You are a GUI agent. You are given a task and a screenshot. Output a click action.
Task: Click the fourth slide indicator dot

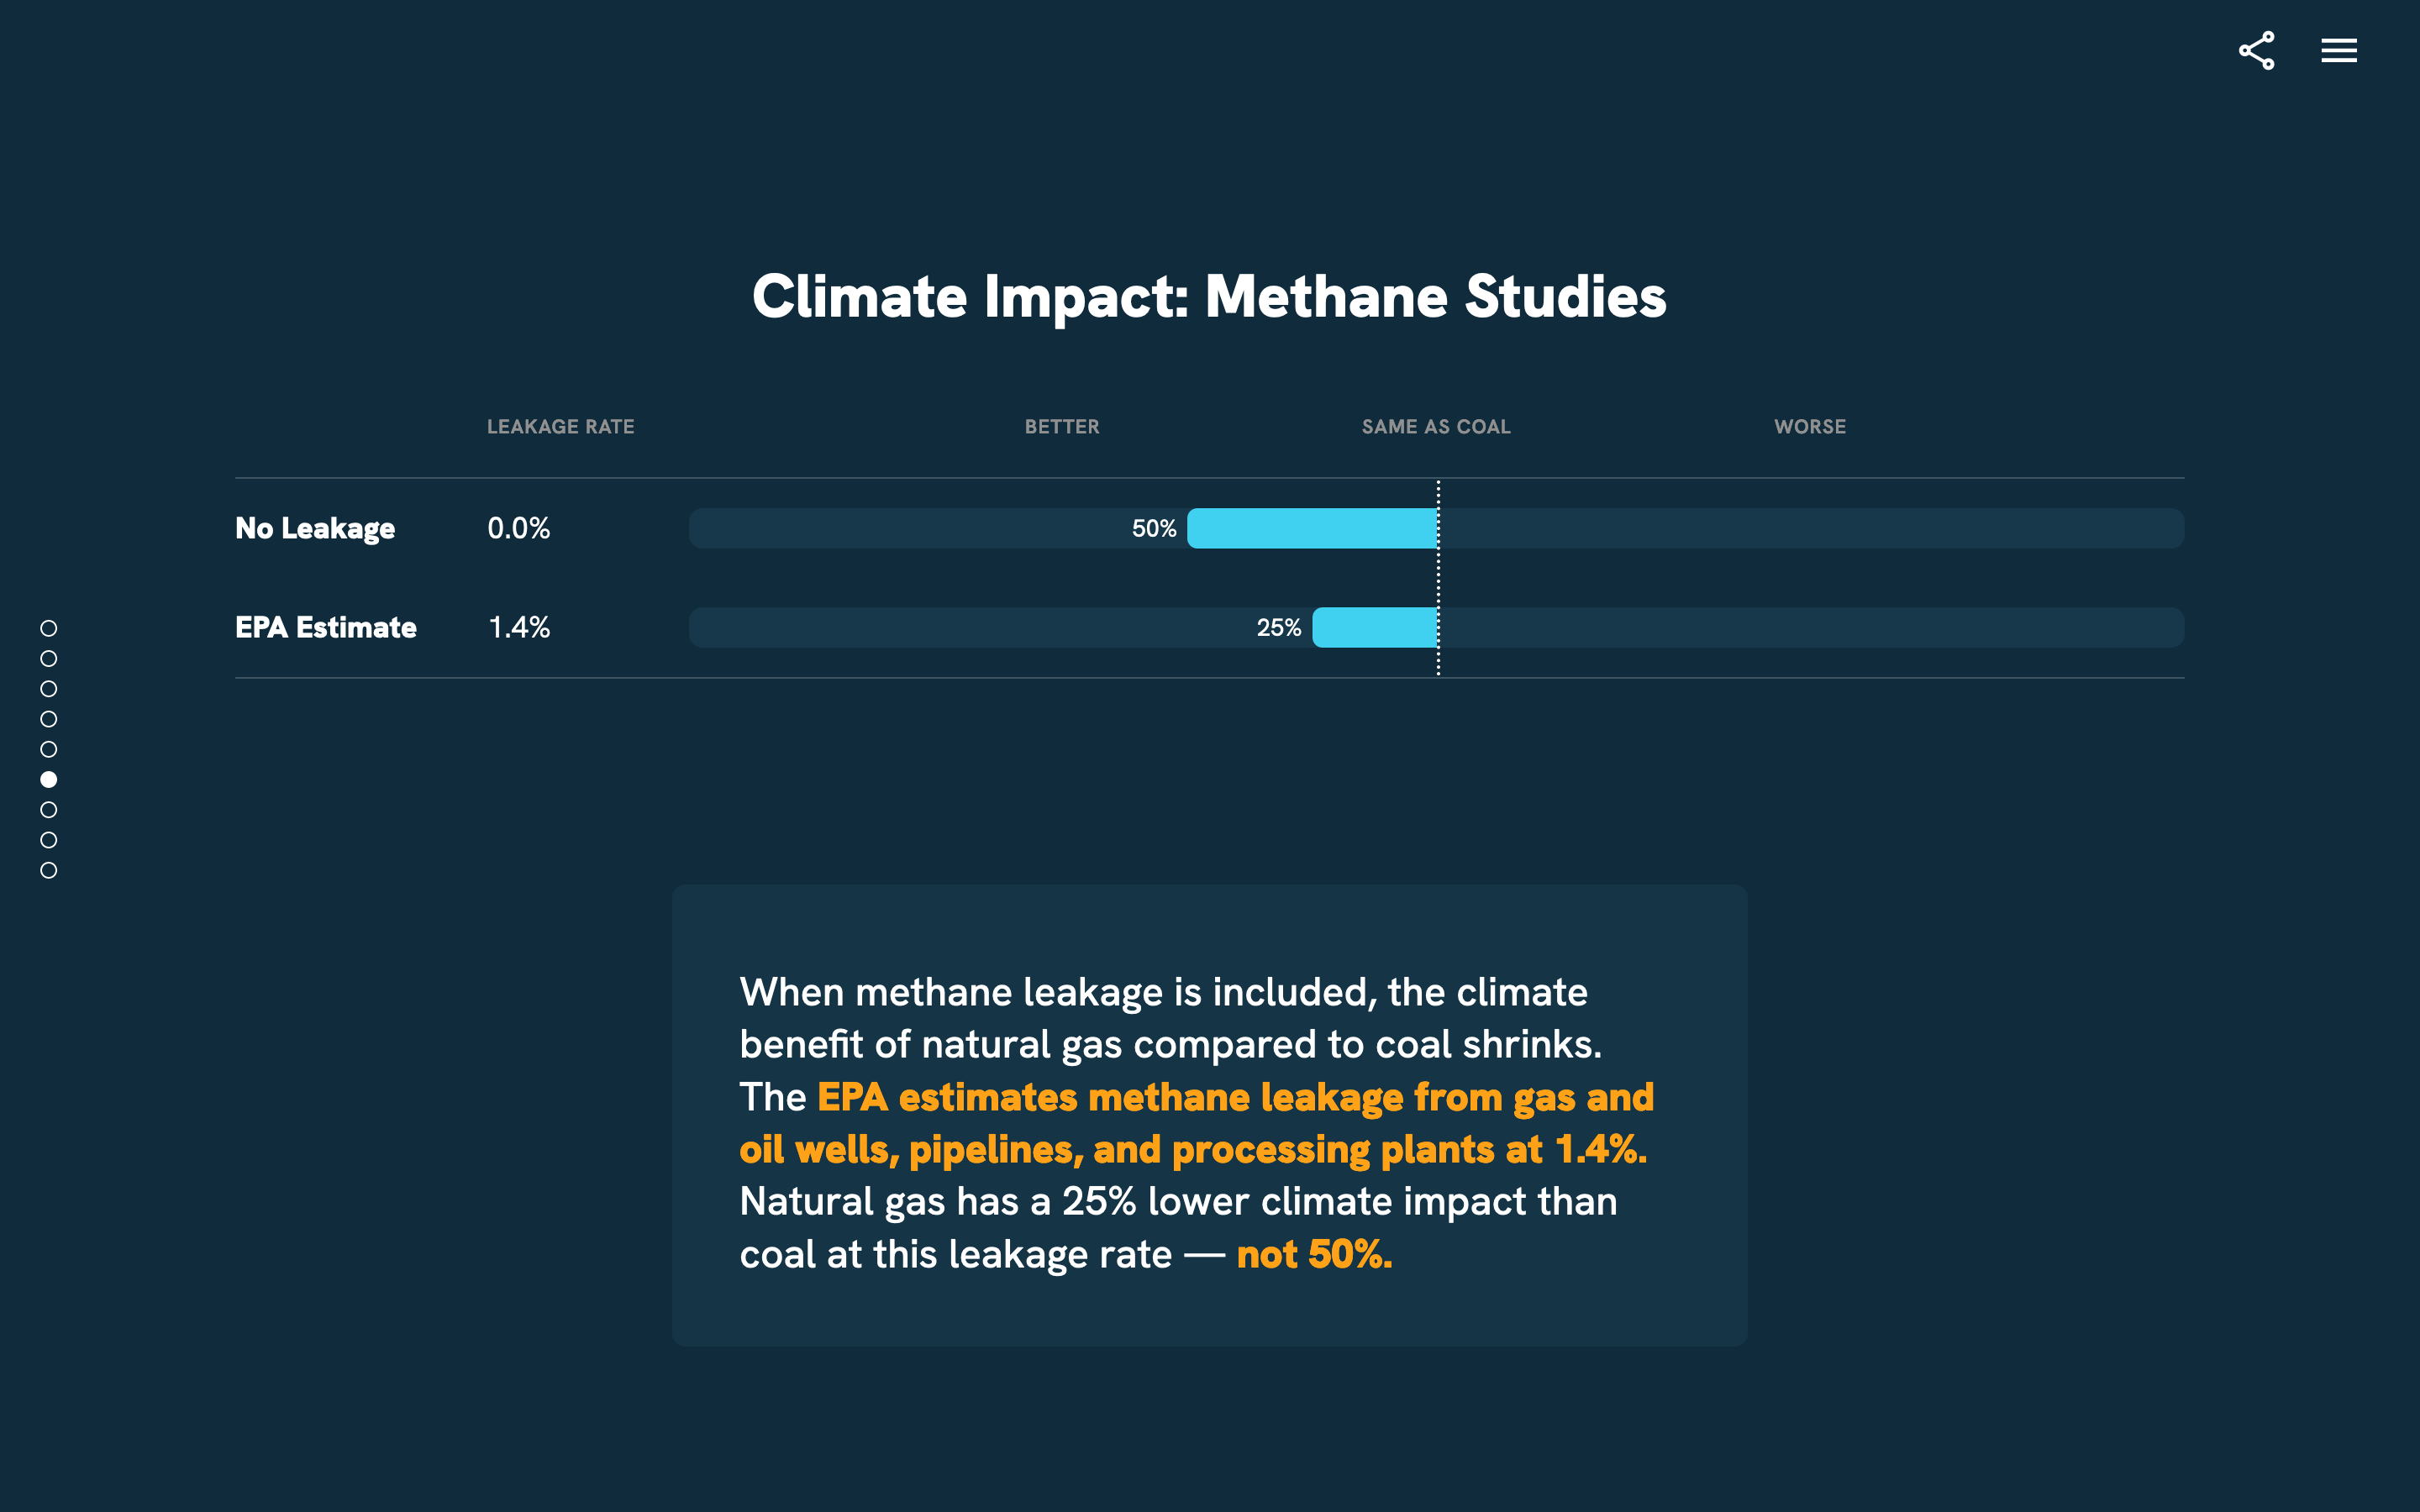pyautogui.click(x=47, y=717)
